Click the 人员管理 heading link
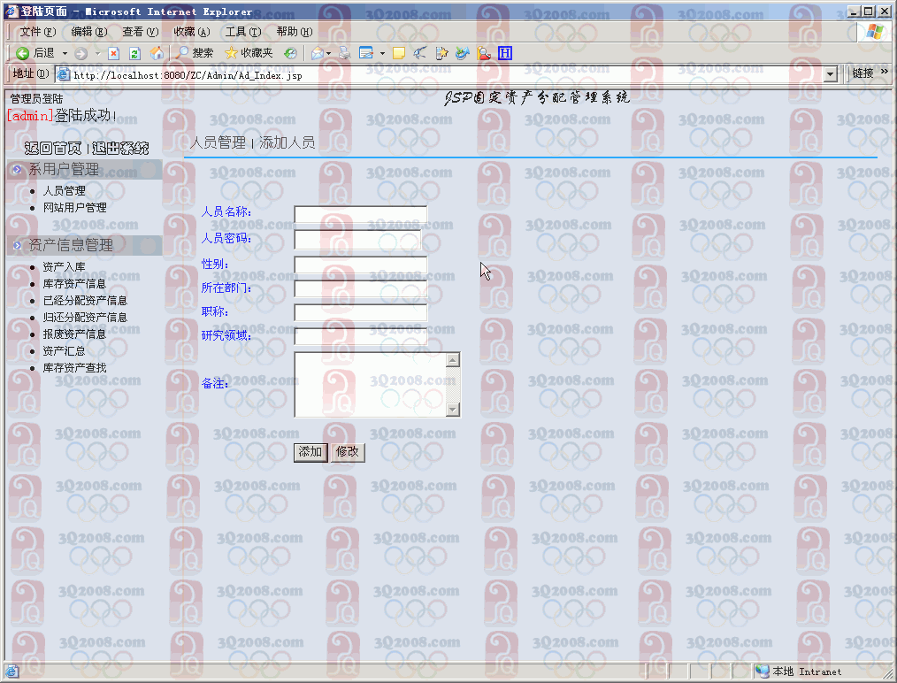Viewport: 897px width, 683px height. click(x=218, y=142)
